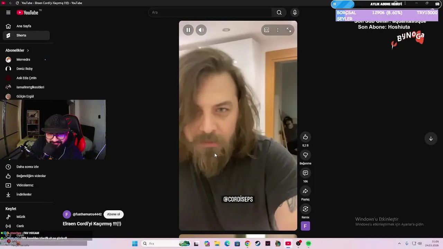Share the Short via Paylaş
The image size is (443, 249).
pyautogui.click(x=305, y=191)
